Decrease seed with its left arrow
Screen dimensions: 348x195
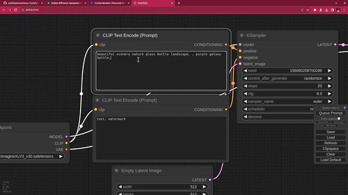[x=245, y=70]
